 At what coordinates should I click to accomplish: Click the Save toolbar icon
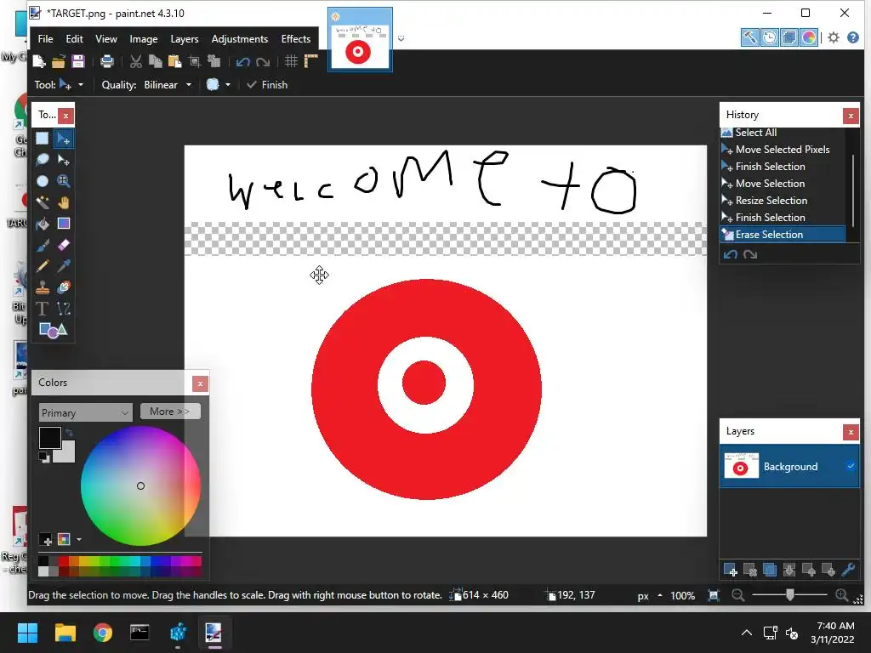[x=78, y=61]
